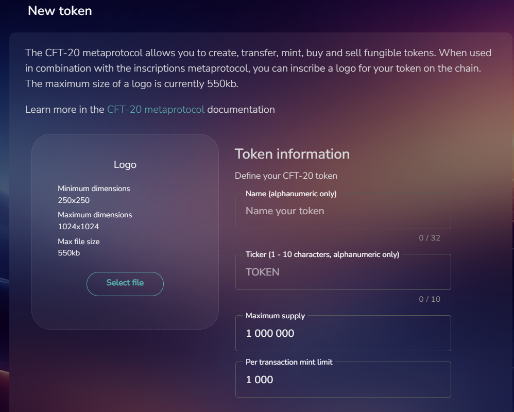Click the 0 / 10 character counter

430,299
